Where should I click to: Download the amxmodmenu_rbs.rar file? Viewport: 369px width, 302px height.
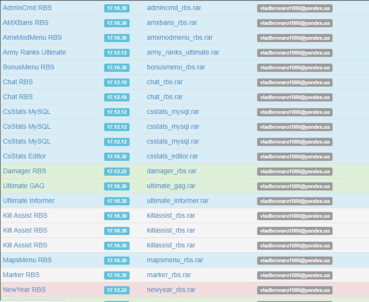coord(180,37)
